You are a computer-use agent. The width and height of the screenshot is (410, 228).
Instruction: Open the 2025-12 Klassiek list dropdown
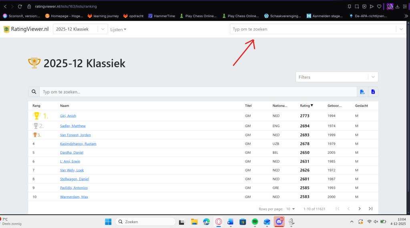(80, 29)
